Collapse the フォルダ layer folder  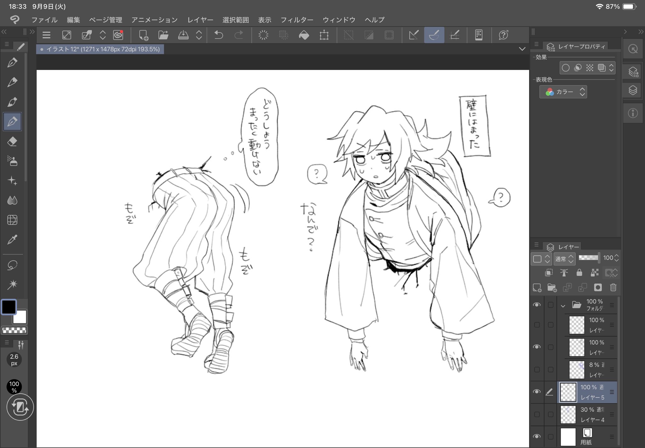(563, 305)
